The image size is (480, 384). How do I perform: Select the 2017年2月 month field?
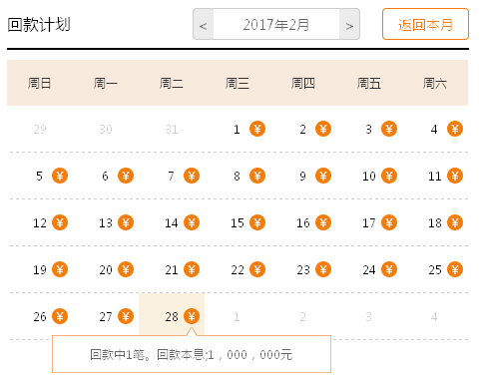coord(276,24)
